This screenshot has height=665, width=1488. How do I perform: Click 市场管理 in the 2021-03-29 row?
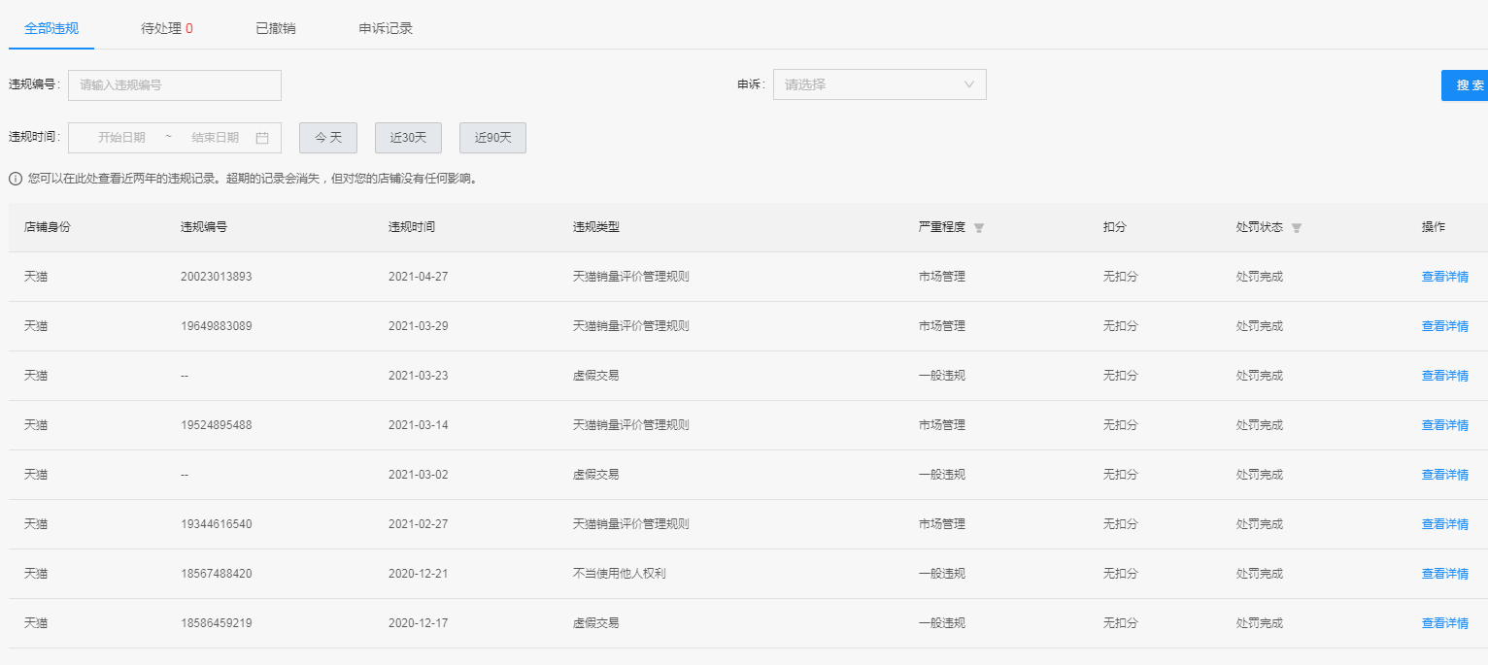tap(942, 326)
